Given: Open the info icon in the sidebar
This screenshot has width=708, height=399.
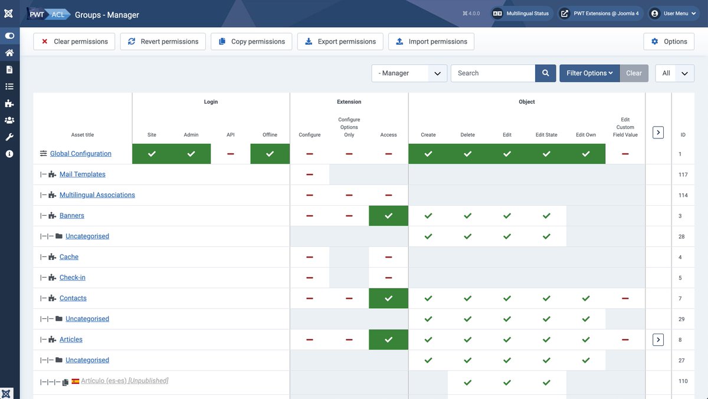Looking at the screenshot, I should pos(9,154).
